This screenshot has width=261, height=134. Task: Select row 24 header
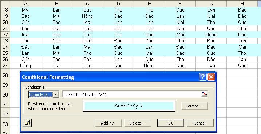click(x=5, y=47)
